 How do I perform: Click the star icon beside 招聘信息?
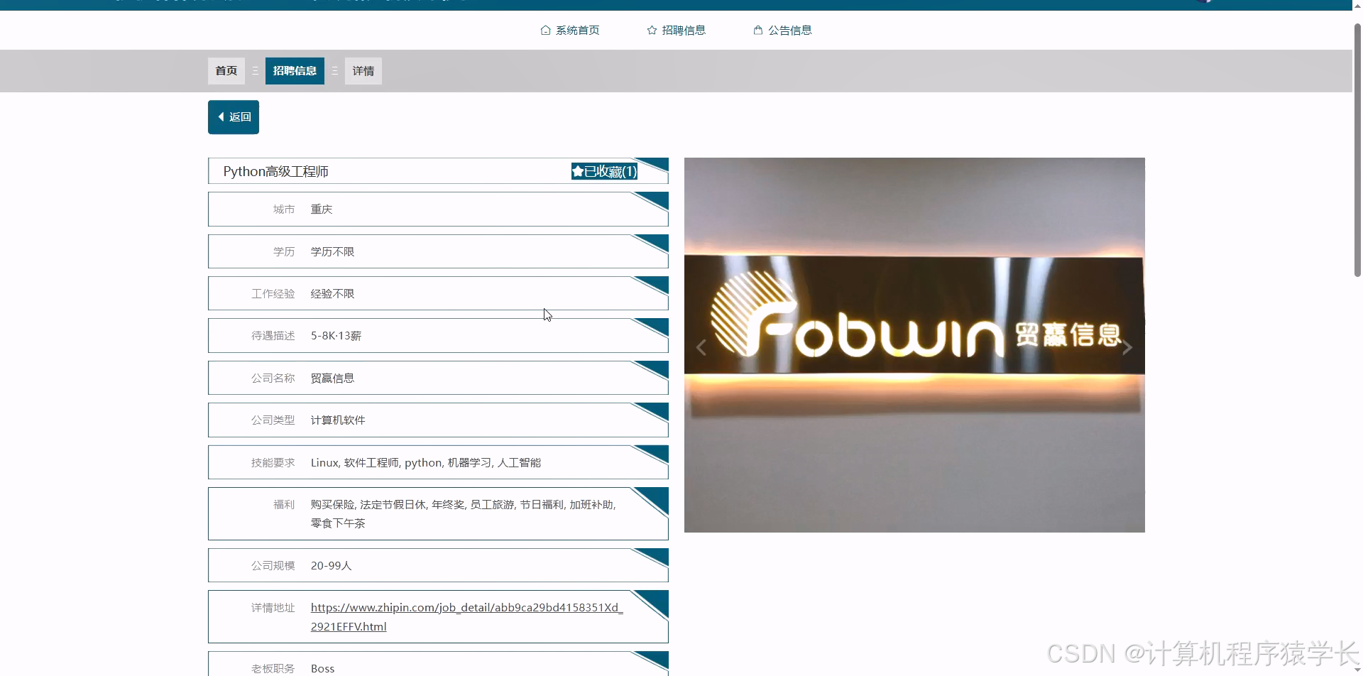(652, 31)
